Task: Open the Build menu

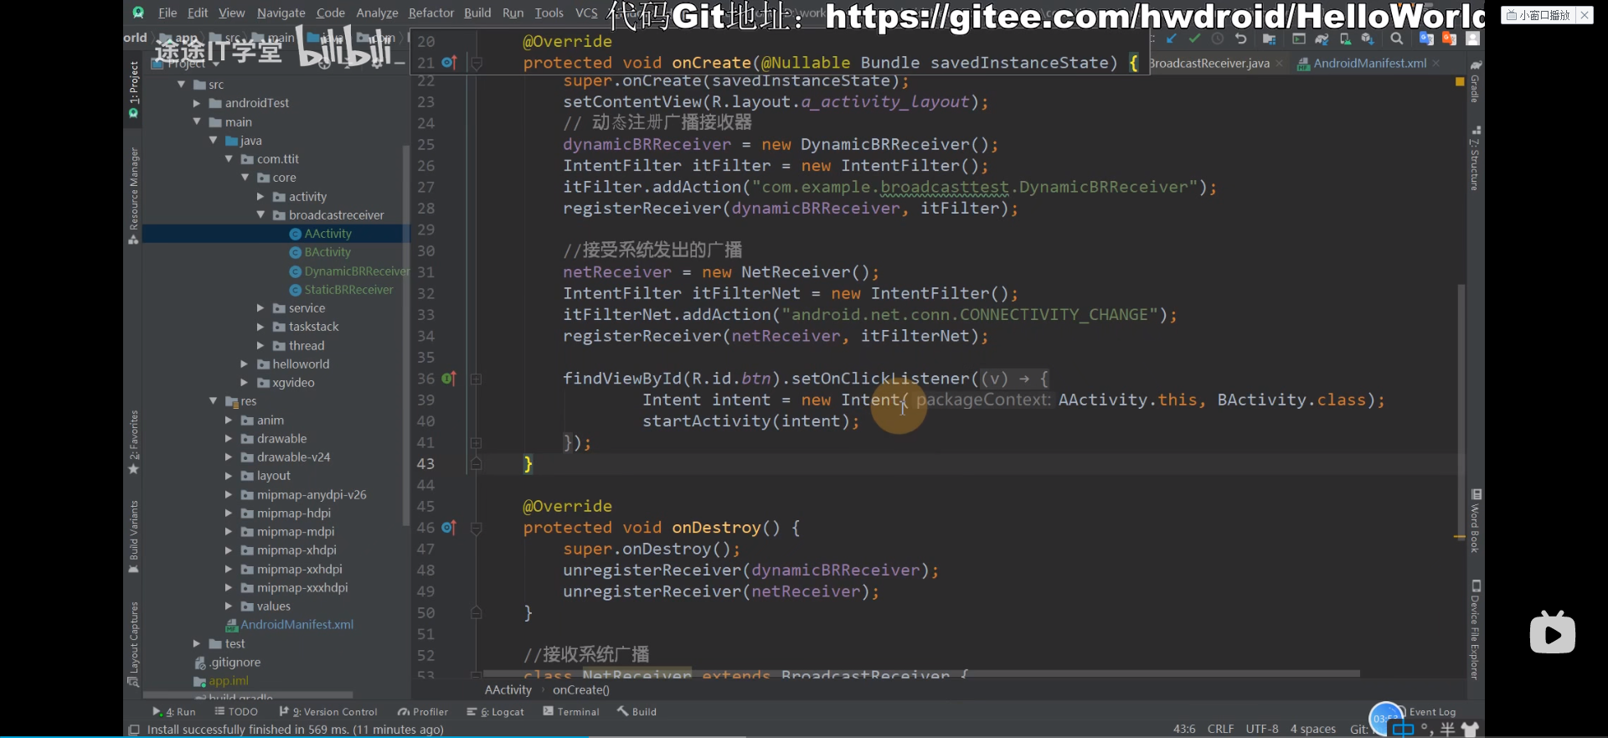Action: point(477,13)
